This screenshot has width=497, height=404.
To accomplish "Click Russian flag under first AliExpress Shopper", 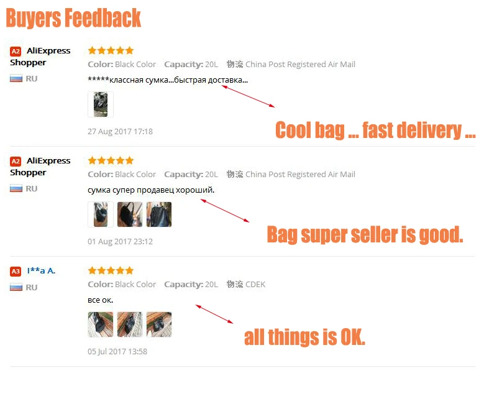I will [x=16, y=79].
